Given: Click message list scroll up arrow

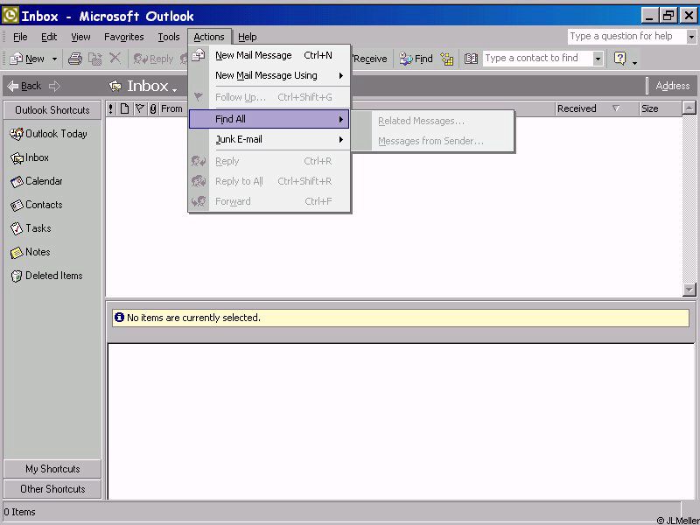Looking at the screenshot, I should [x=689, y=108].
